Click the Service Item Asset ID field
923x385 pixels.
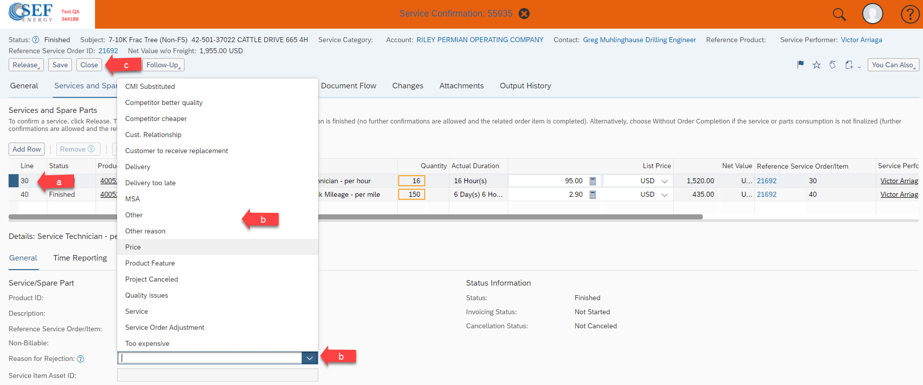[218, 375]
